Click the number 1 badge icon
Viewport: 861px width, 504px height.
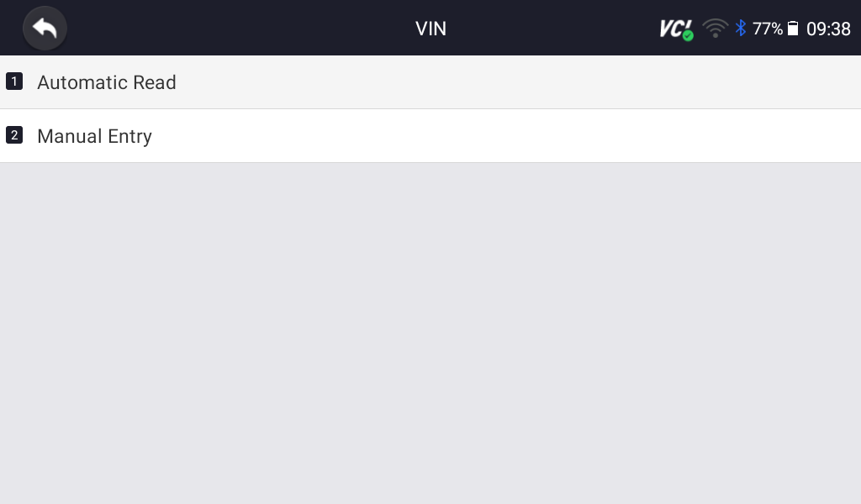tap(14, 81)
